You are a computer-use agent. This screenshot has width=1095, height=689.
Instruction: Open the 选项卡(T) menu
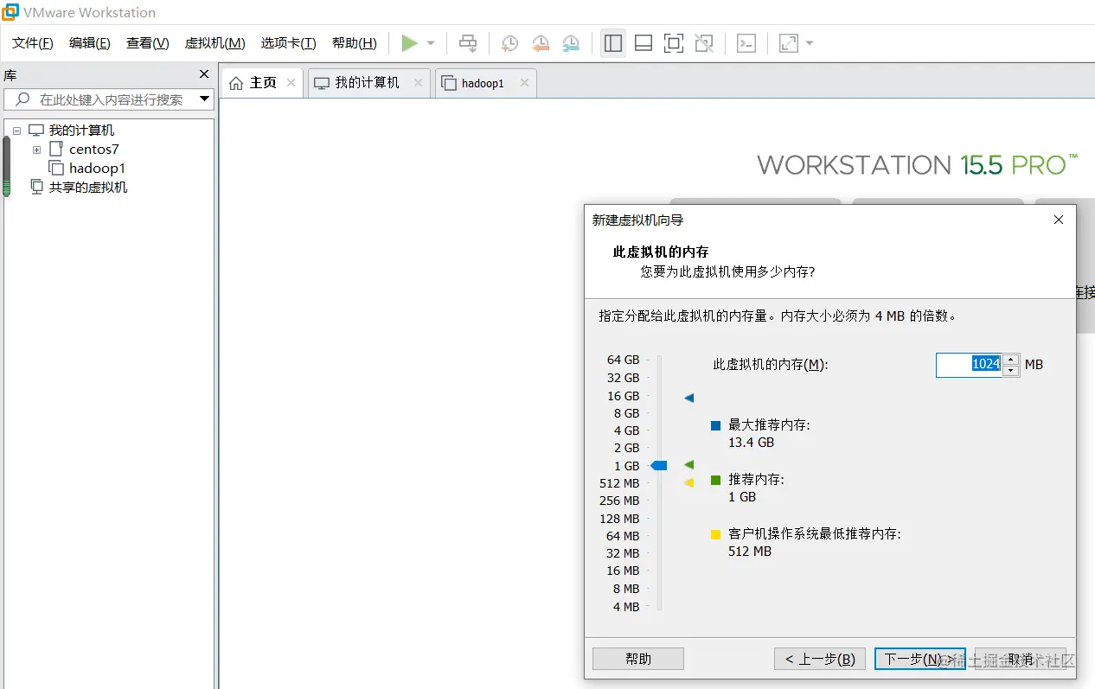click(289, 43)
